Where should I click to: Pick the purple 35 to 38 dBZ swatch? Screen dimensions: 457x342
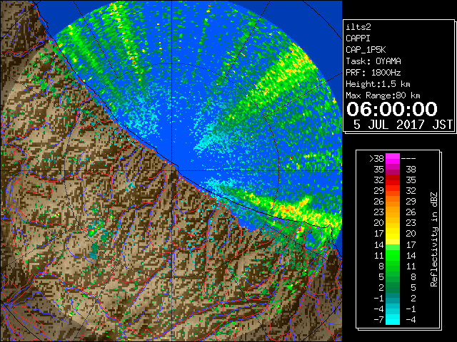tap(393, 170)
